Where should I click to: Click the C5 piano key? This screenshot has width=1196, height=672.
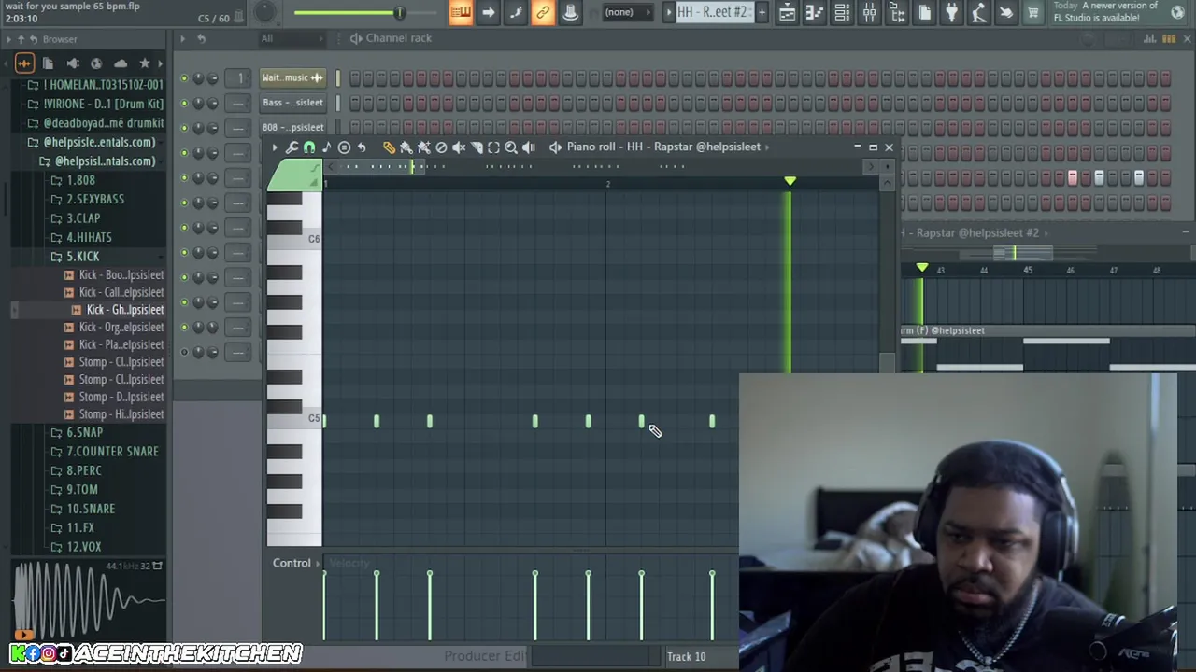[x=294, y=421]
